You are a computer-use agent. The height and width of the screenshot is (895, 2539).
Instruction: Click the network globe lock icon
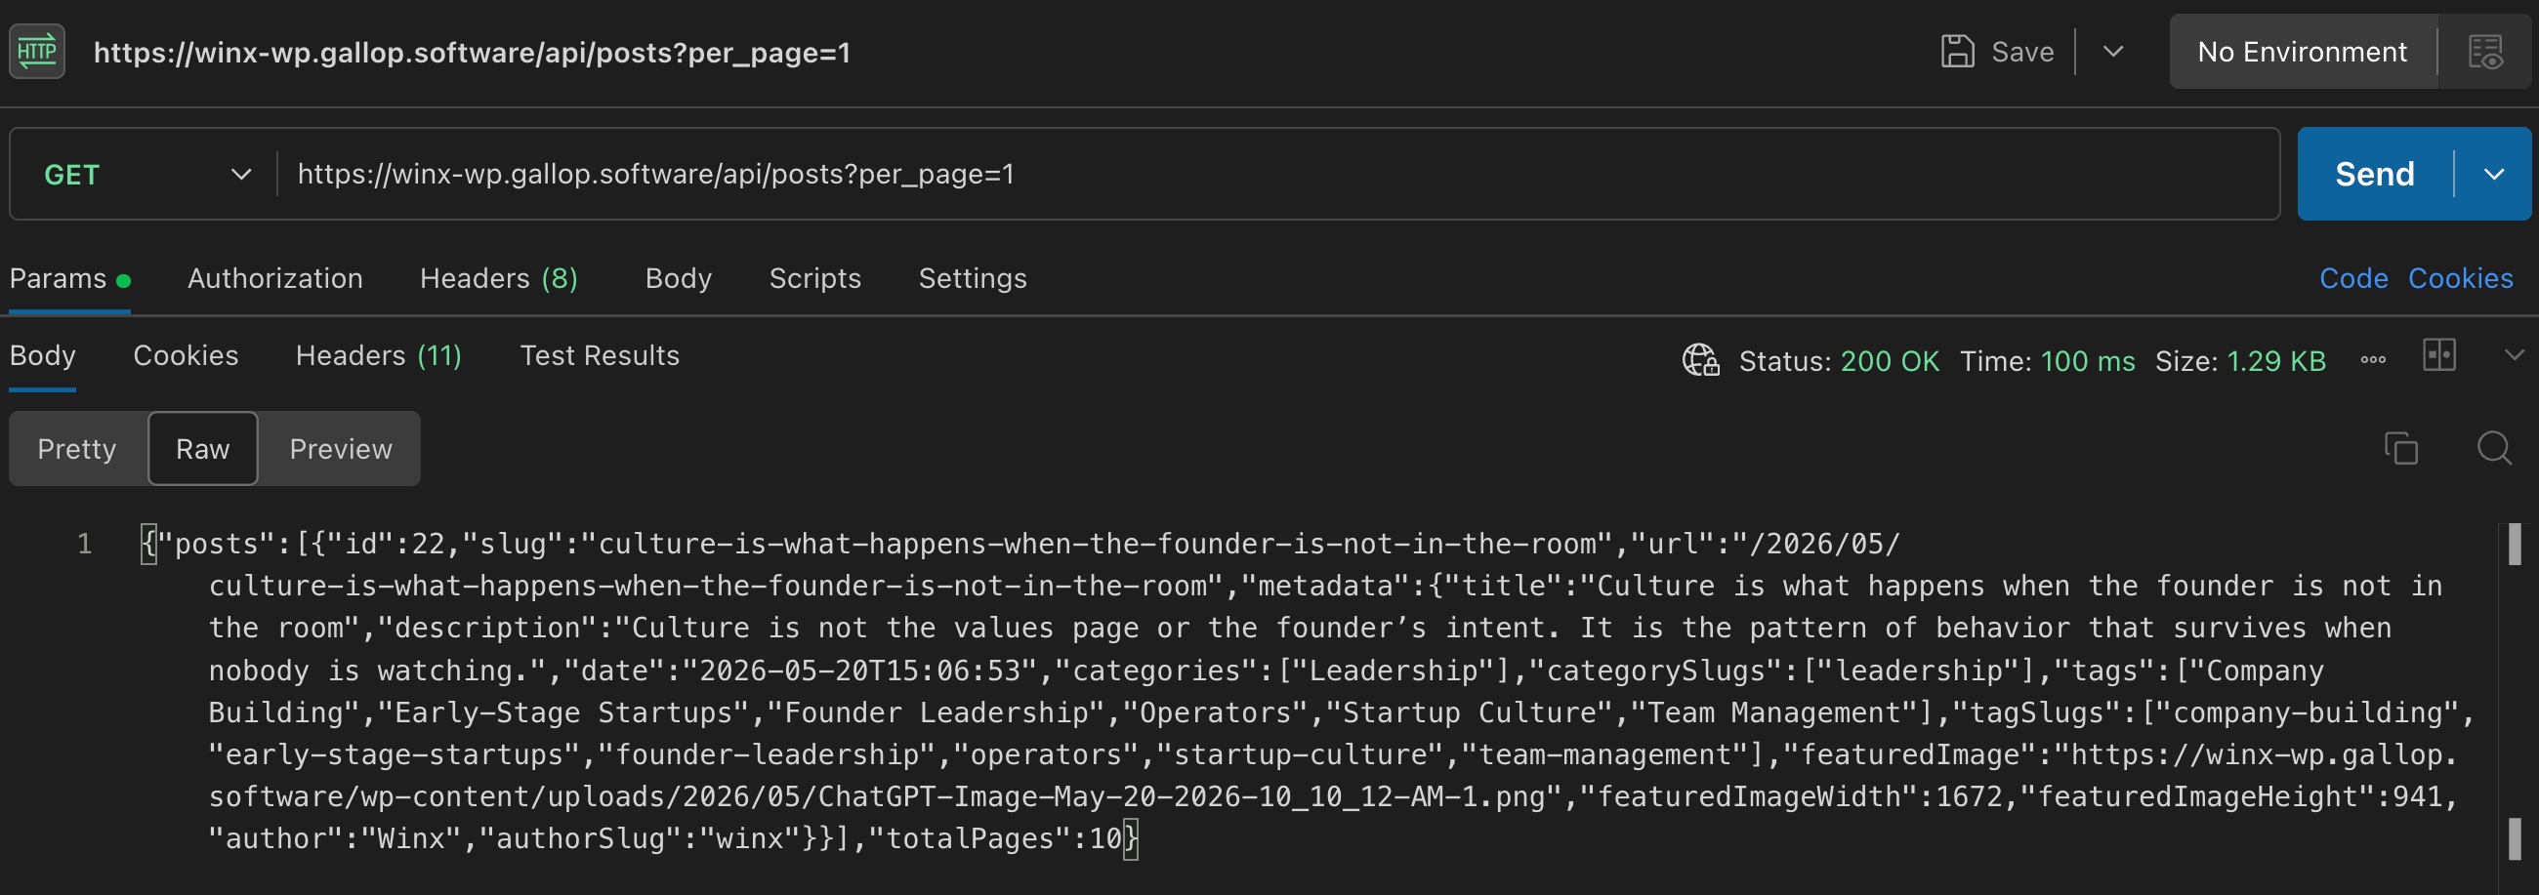click(x=1700, y=360)
